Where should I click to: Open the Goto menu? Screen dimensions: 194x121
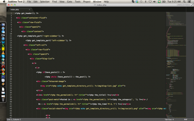pos(70,2)
